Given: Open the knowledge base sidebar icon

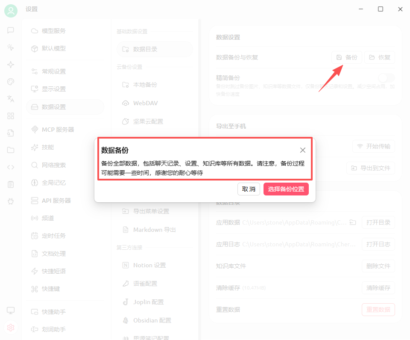Looking at the screenshot, I should pyautogui.click(x=11, y=133).
